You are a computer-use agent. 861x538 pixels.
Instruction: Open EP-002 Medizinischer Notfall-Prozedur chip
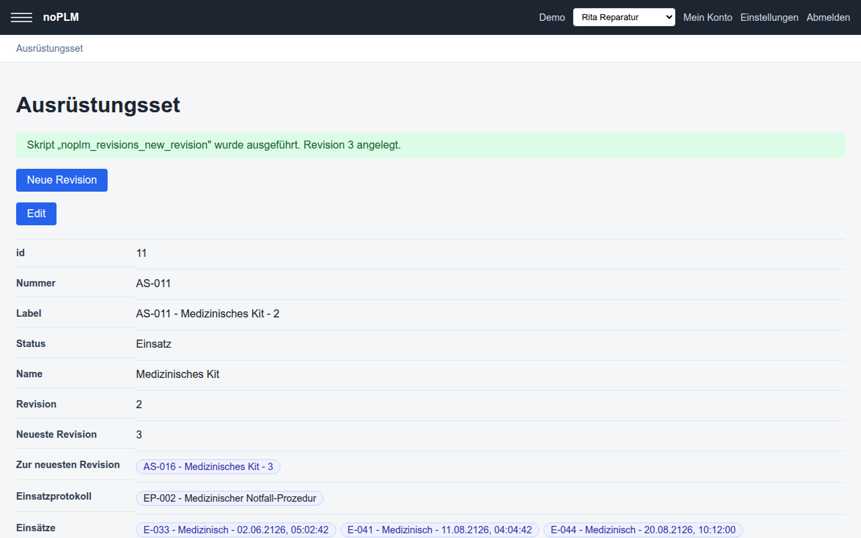230,498
